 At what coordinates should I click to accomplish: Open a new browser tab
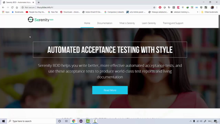[38, 2]
